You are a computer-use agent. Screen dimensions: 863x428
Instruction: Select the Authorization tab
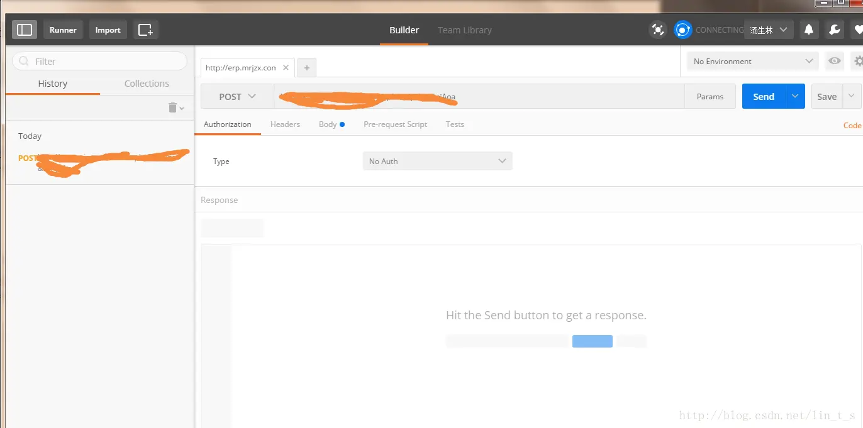(228, 124)
